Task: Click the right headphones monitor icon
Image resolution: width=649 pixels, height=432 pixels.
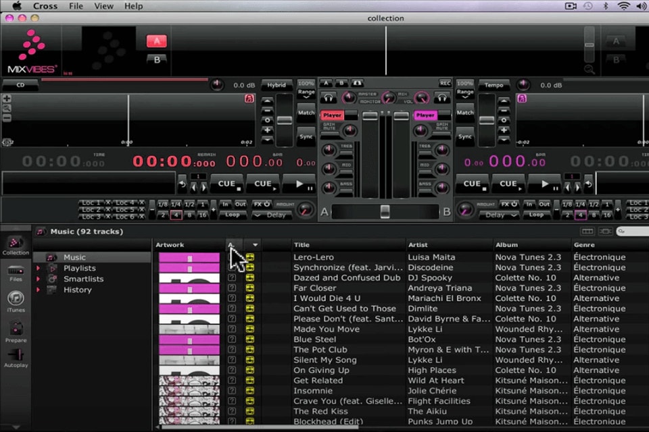Action: click(441, 98)
